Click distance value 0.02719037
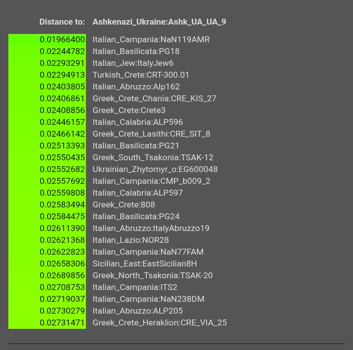Screen dimensions: 353x350 tap(62, 299)
